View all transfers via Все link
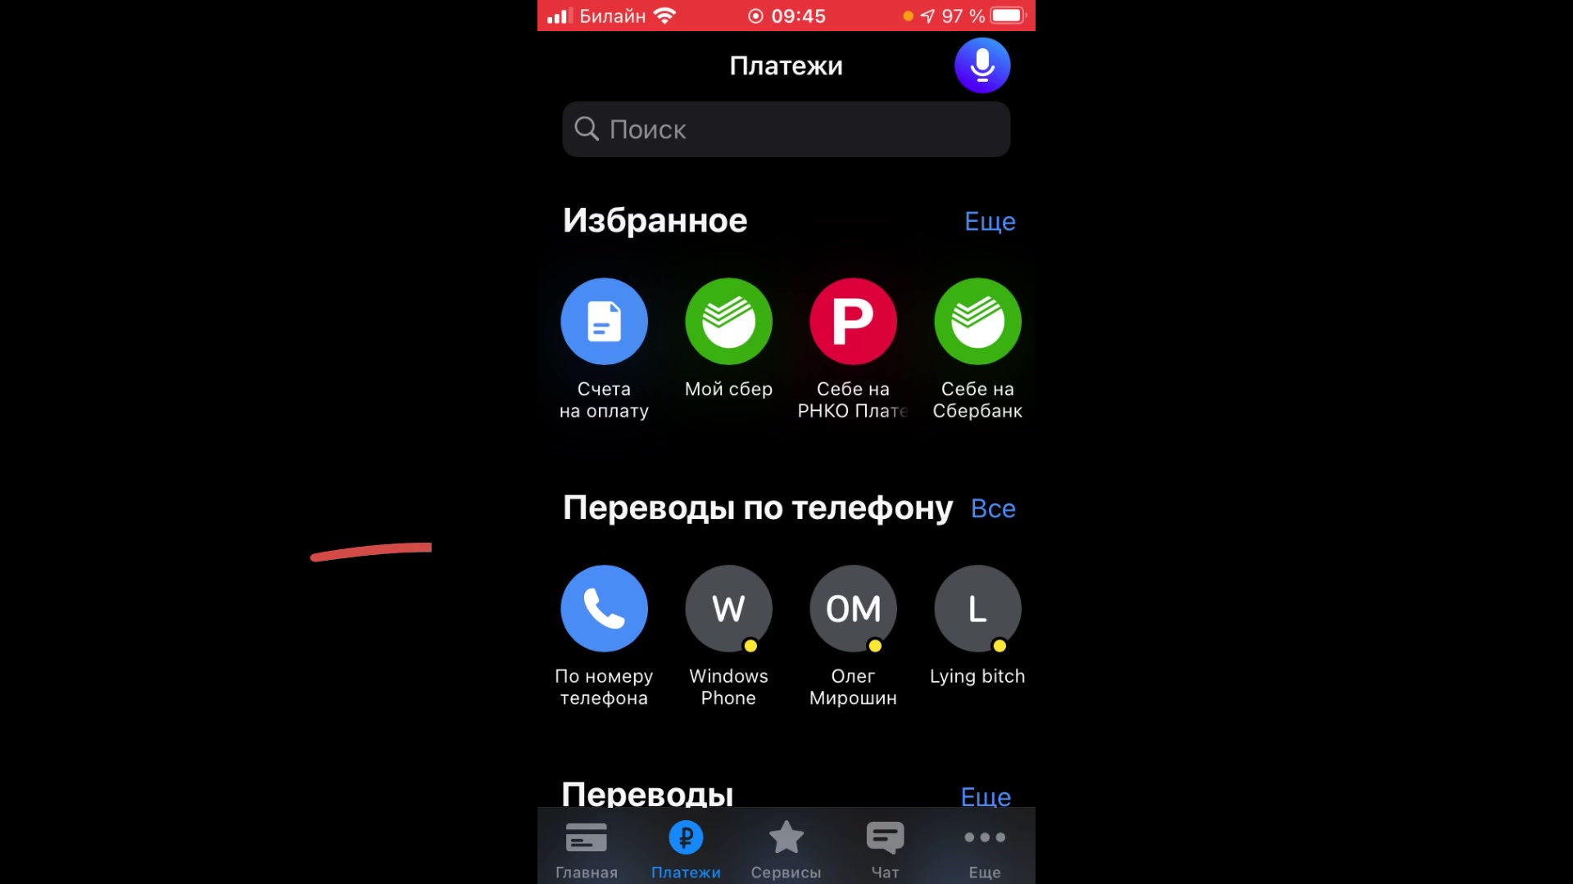The width and height of the screenshot is (1573, 884). click(992, 507)
